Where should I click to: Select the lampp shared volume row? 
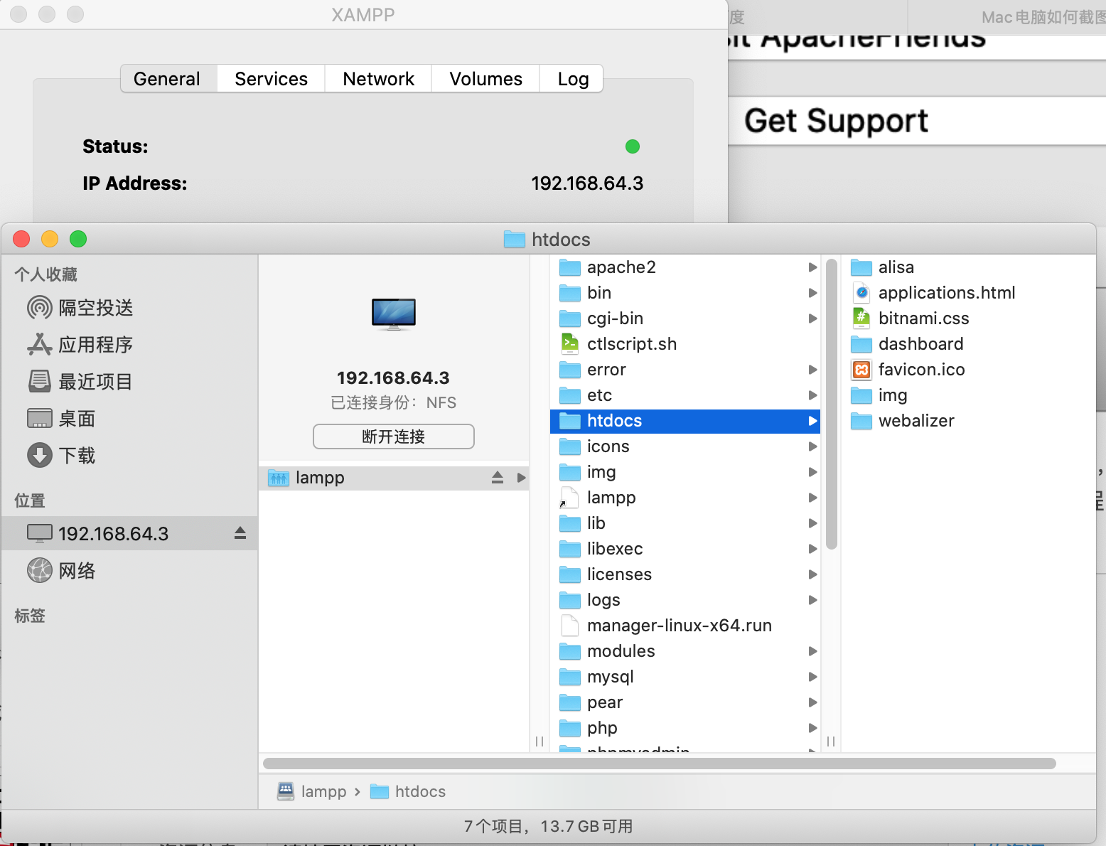point(394,478)
